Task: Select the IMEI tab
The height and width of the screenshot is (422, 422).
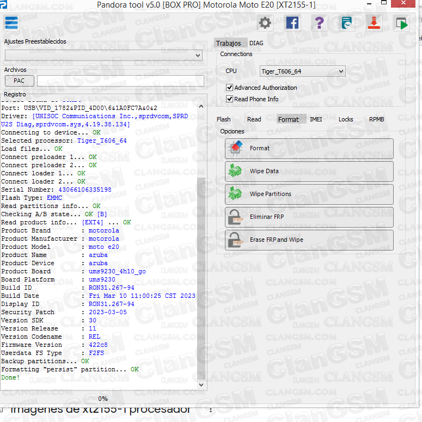Action: [x=316, y=119]
